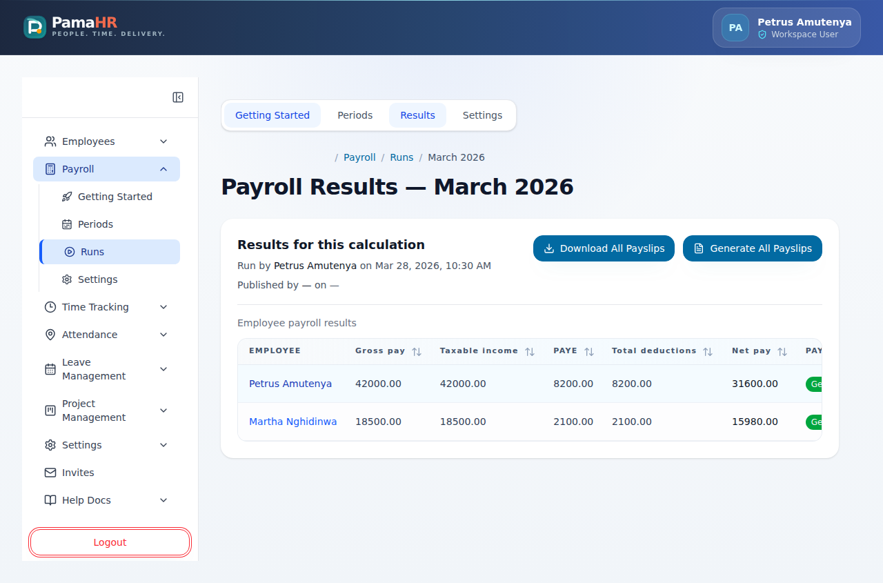Screen dimensions: 883x583
Task: Sort by Gross pay column arrows
Action: 417,352
